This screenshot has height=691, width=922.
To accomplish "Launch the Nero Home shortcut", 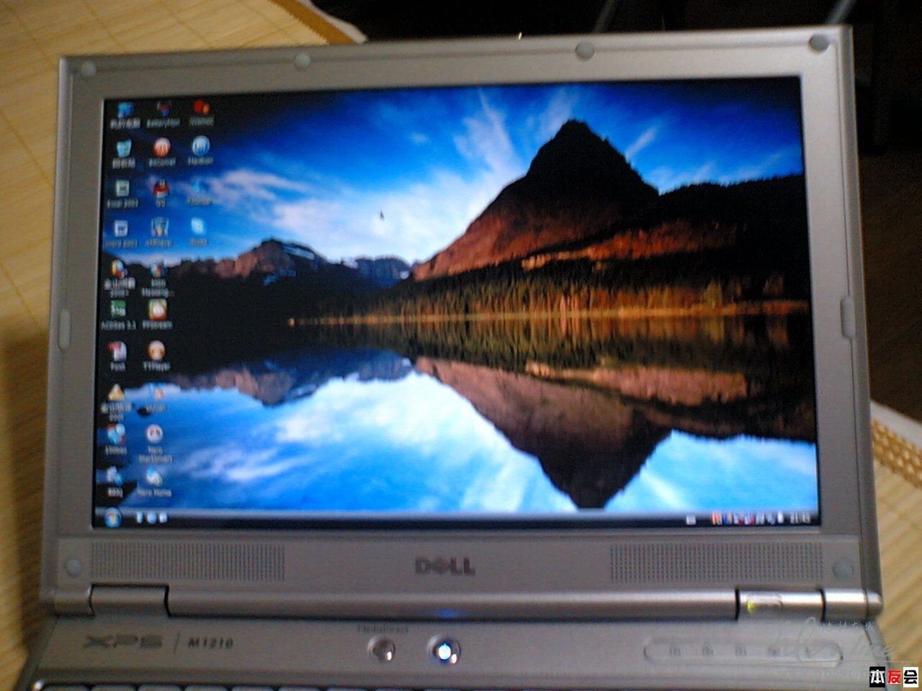I will click(x=153, y=482).
